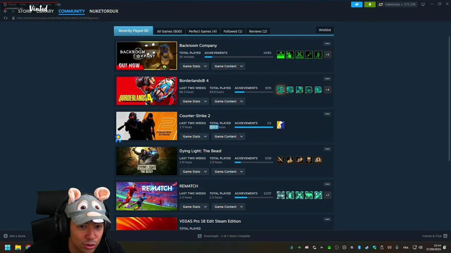Switch to the Followed (1) tab
This screenshot has height=253, width=451.
click(x=233, y=31)
